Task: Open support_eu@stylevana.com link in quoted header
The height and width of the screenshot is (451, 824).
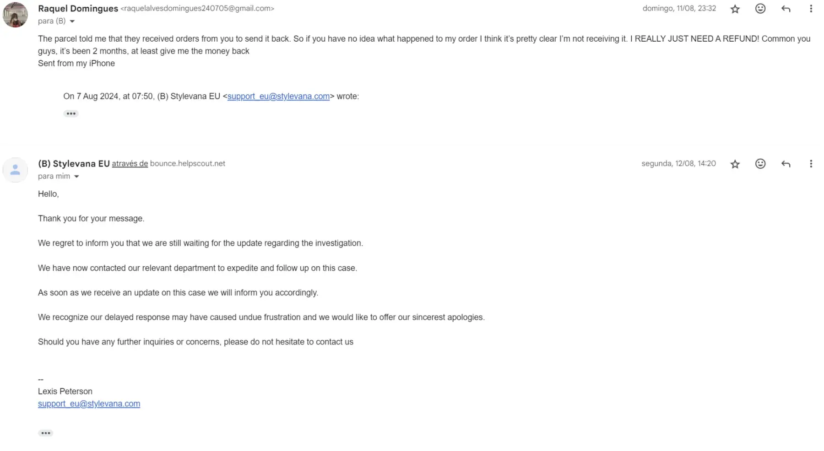Action: click(x=278, y=96)
